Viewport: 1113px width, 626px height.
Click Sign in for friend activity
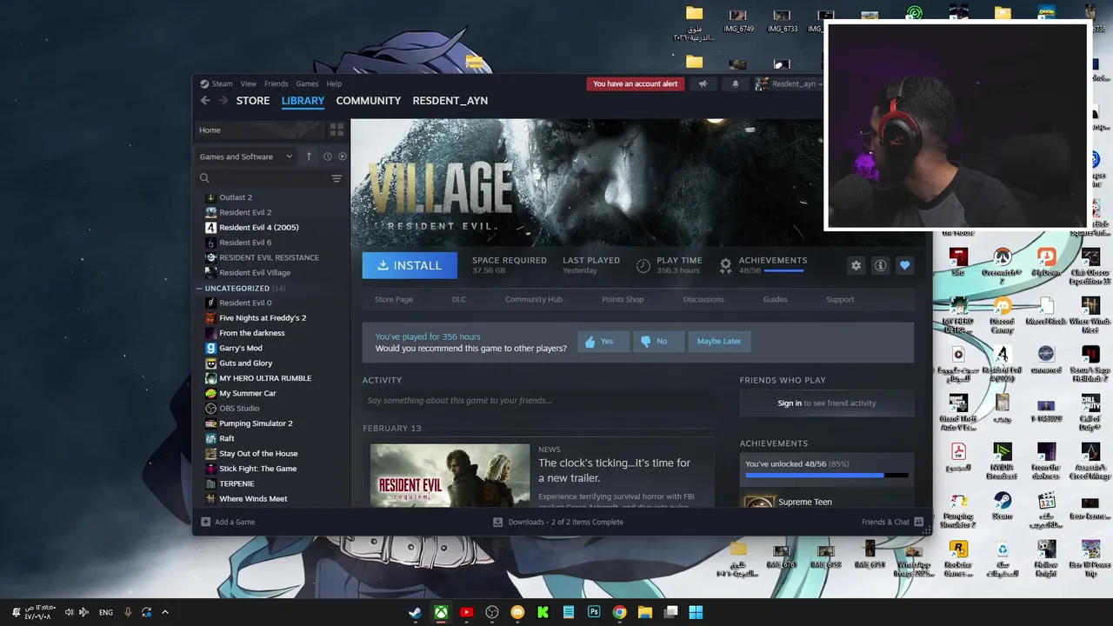790,403
